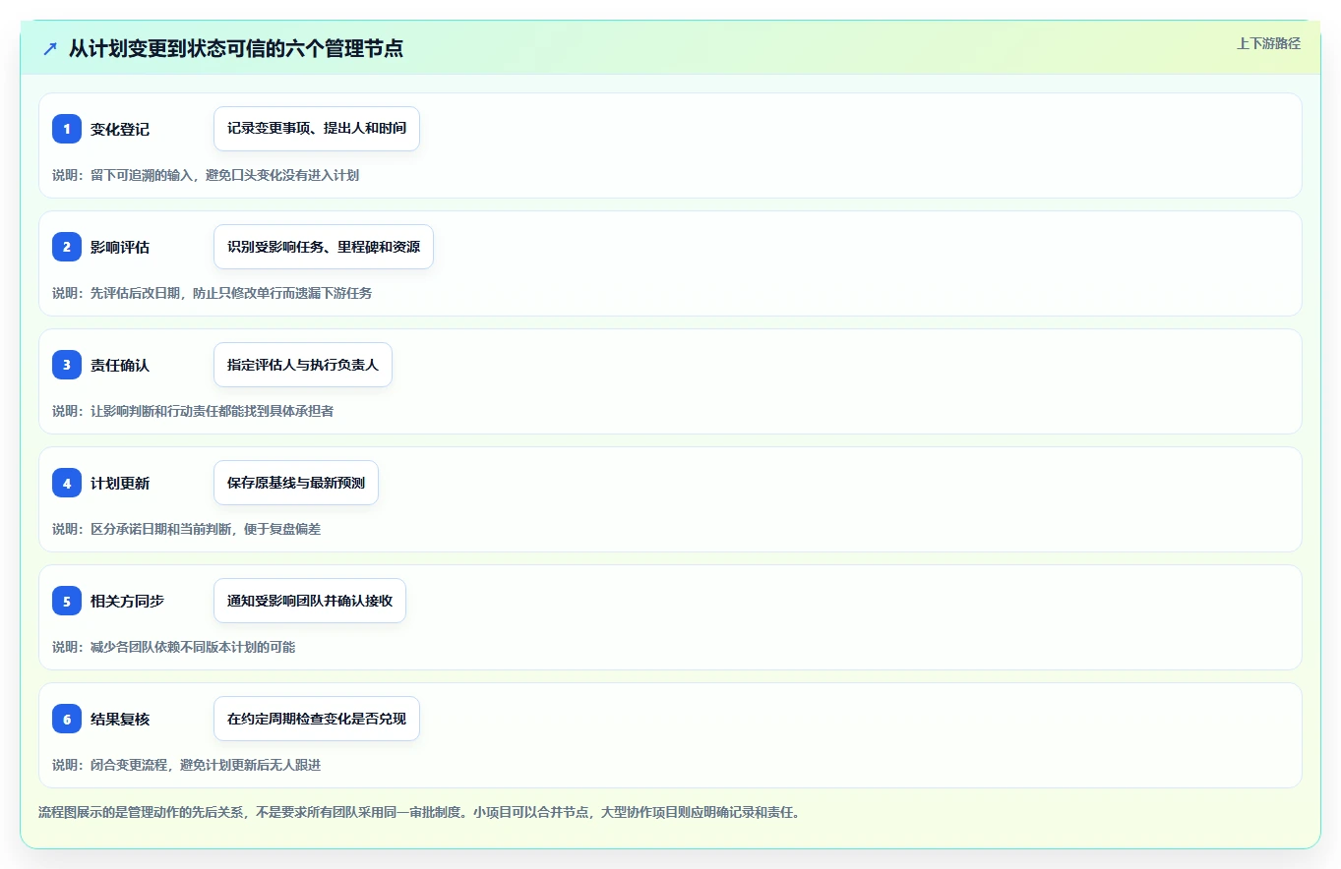Click the 识别受影响任务、里程碑和资源 box
Screen dimensions: 1341x869
(324, 247)
